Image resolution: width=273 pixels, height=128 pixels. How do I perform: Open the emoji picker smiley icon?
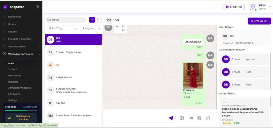click(208, 118)
